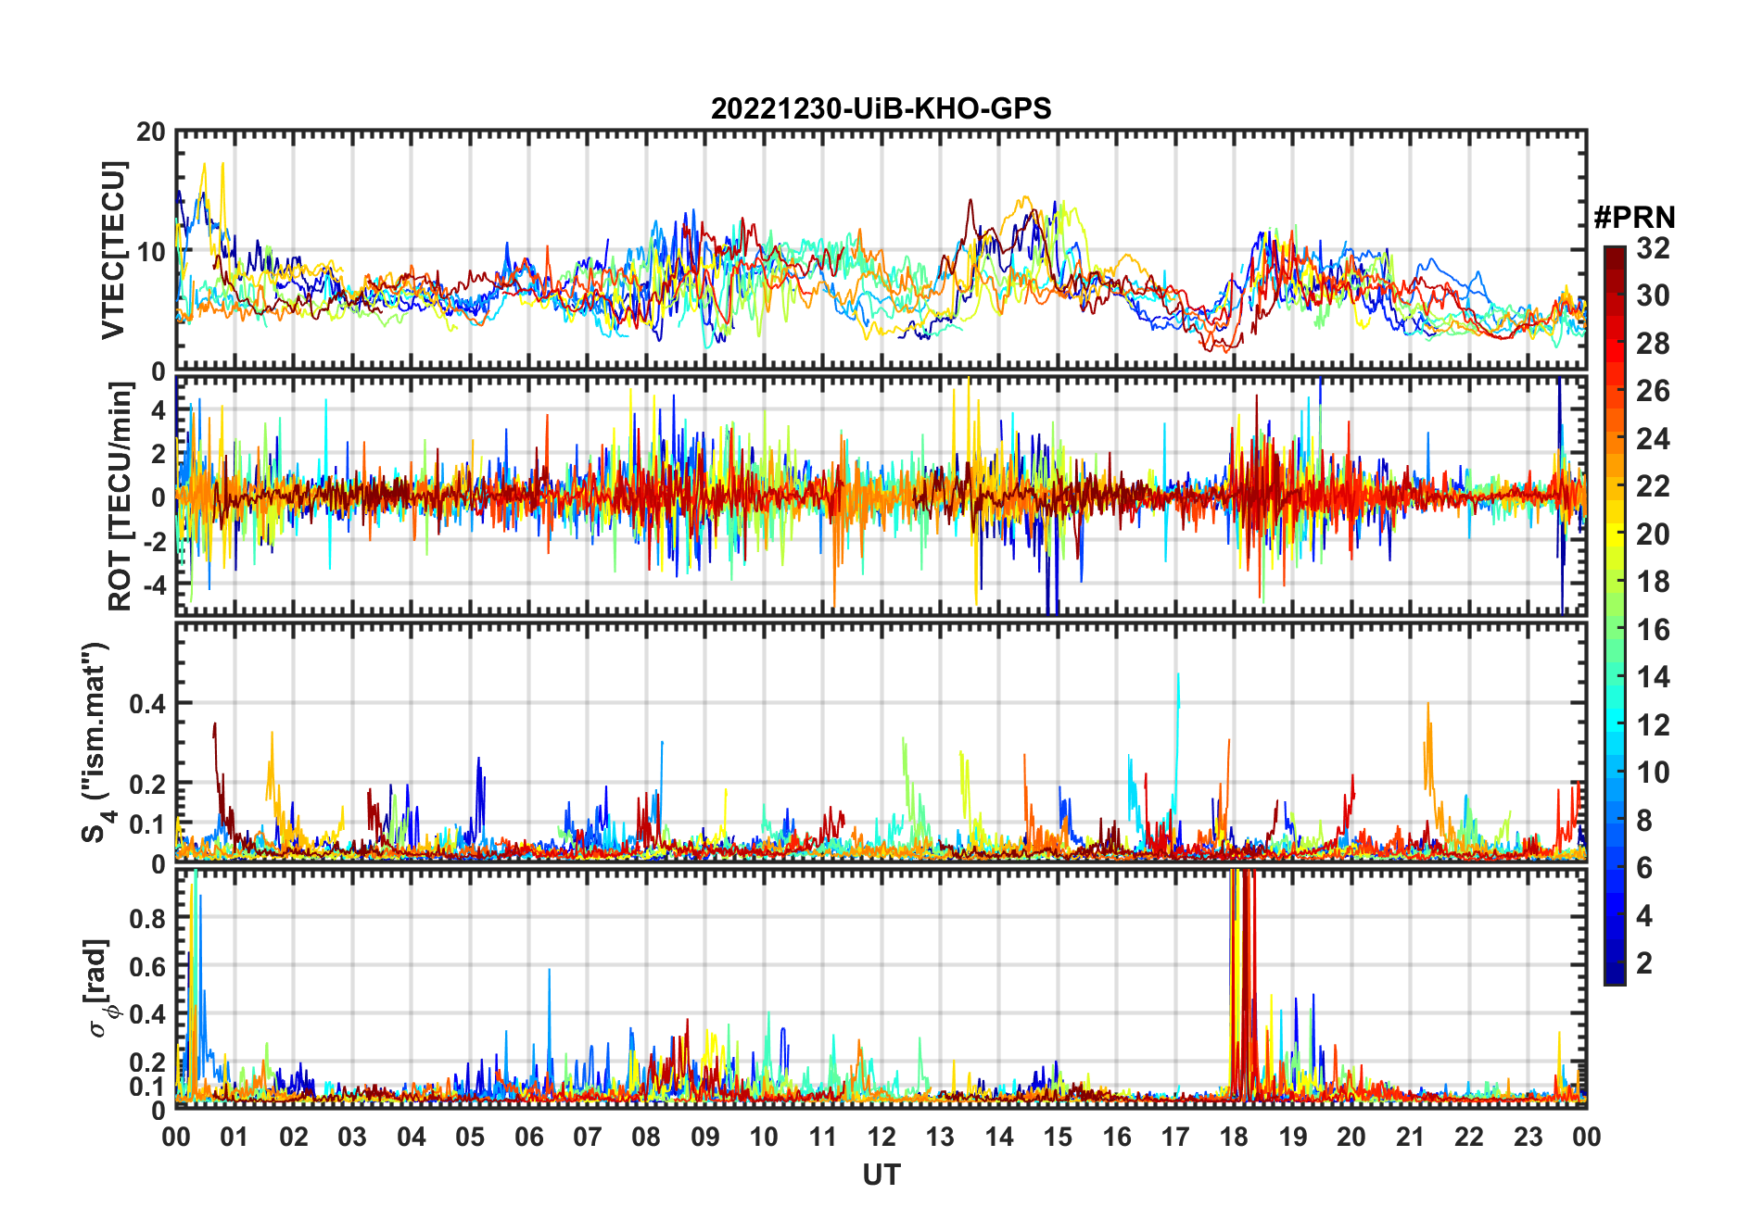The width and height of the screenshot is (1763, 1232).
Task: Click ROT y-axis tick label -4
Action: click(x=154, y=585)
